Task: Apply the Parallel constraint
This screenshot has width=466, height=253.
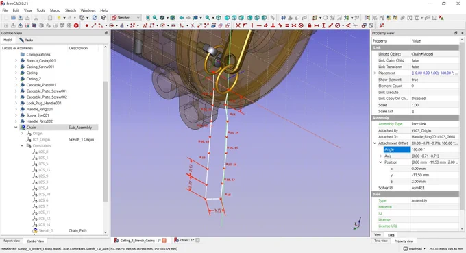Action: coord(266,25)
